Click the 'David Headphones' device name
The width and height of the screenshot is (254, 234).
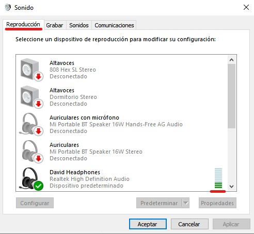click(x=75, y=172)
